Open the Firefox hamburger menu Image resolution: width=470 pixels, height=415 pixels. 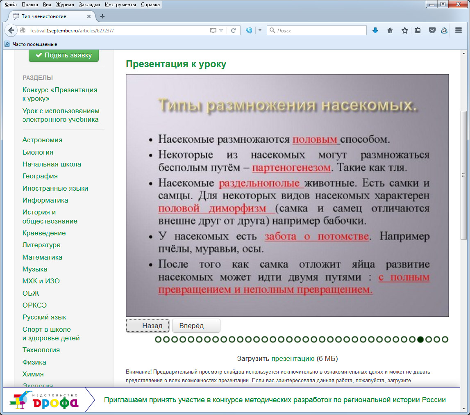coord(459,30)
